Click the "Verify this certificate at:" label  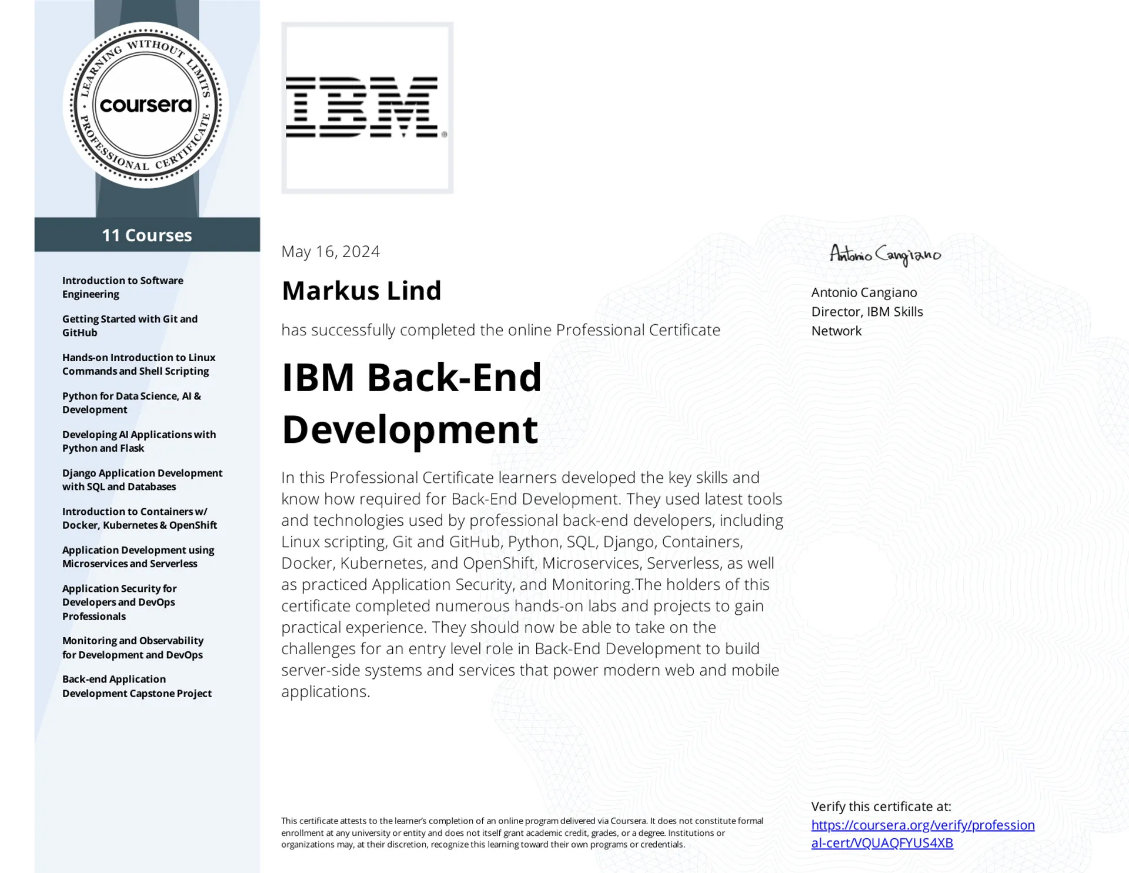pos(881,807)
